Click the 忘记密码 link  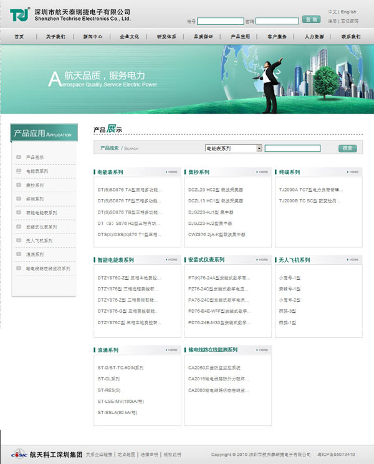[350, 21]
